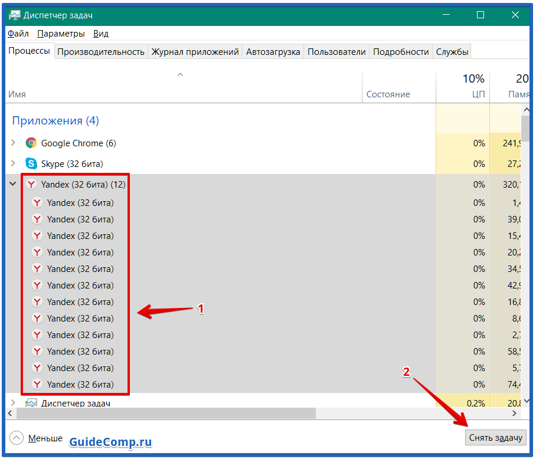Image resolution: width=536 pixels, height=459 pixels.
Task: Select the Yandex (32 бита) child with 15,4 memory
Action: pyautogui.click(x=80, y=235)
